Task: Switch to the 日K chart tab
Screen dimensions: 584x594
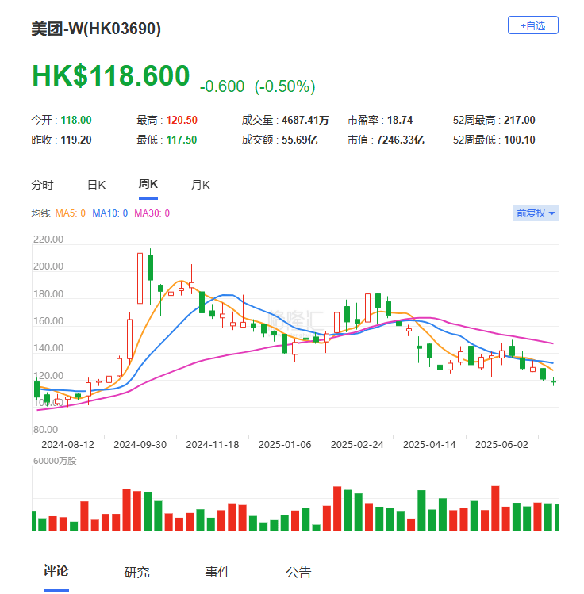Action: [96, 185]
